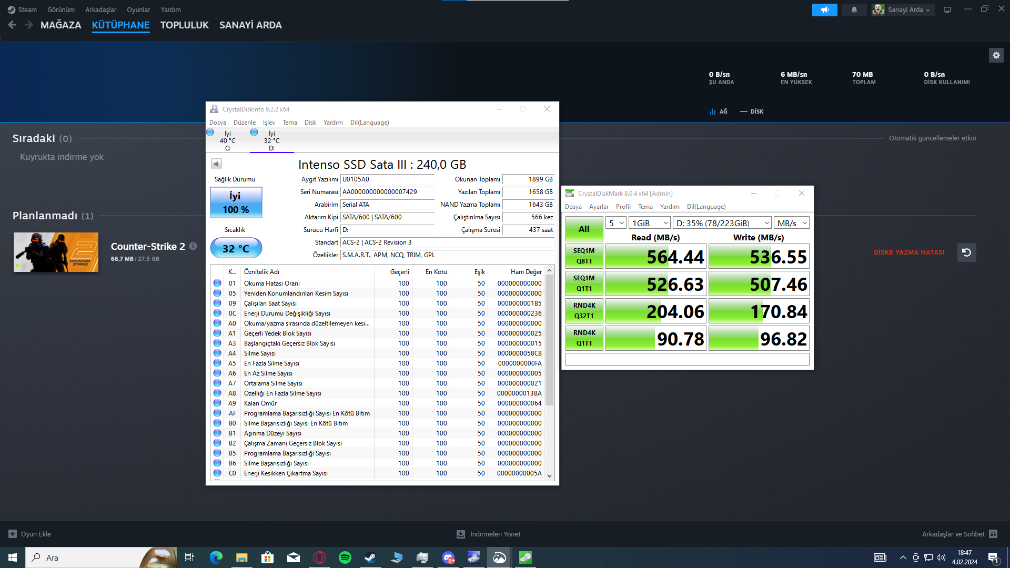This screenshot has height=568, width=1010.
Task: Expand the 1GiB test size dropdown
Action: click(650, 223)
